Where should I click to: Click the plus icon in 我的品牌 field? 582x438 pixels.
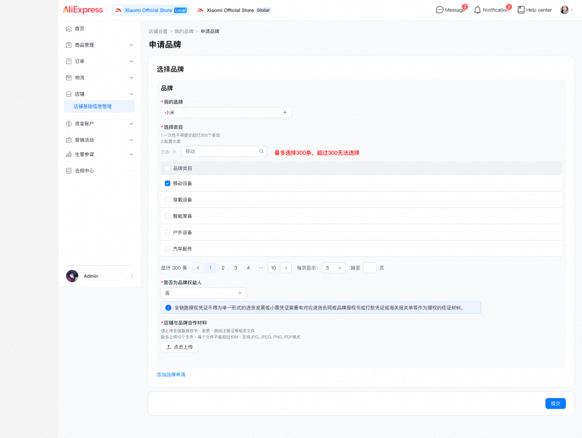point(285,113)
